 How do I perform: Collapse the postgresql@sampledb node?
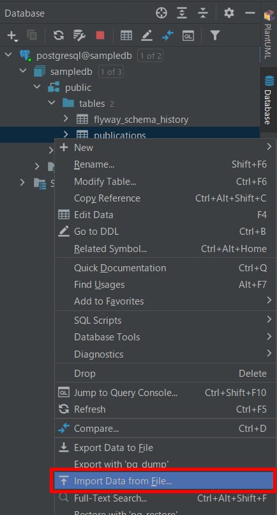8,55
